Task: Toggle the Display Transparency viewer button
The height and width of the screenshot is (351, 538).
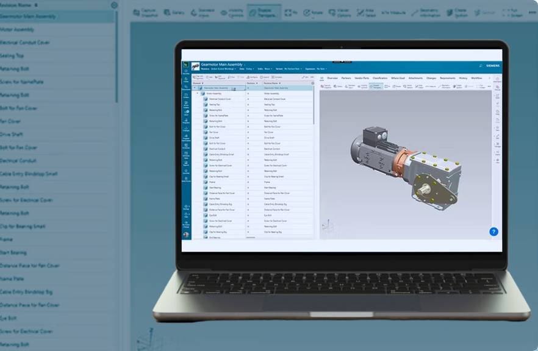Action: pyautogui.click(x=377, y=87)
